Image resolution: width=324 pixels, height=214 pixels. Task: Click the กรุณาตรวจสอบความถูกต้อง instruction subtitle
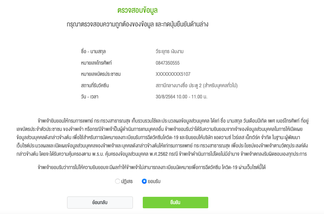[x=137, y=24]
